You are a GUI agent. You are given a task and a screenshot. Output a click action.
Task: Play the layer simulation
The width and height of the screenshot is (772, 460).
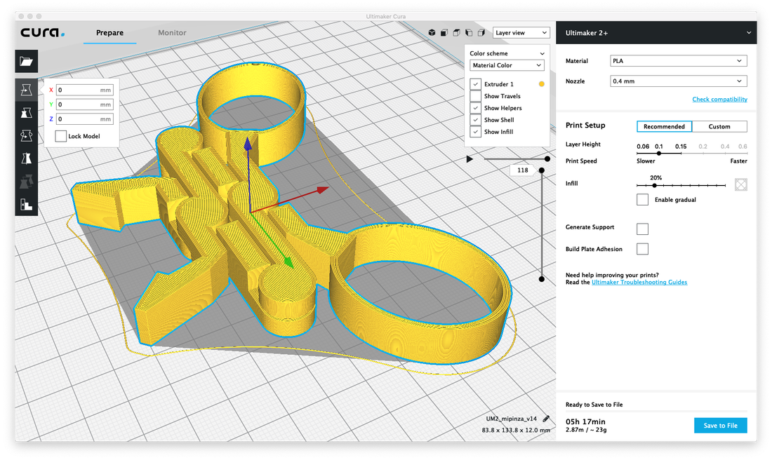[470, 159]
